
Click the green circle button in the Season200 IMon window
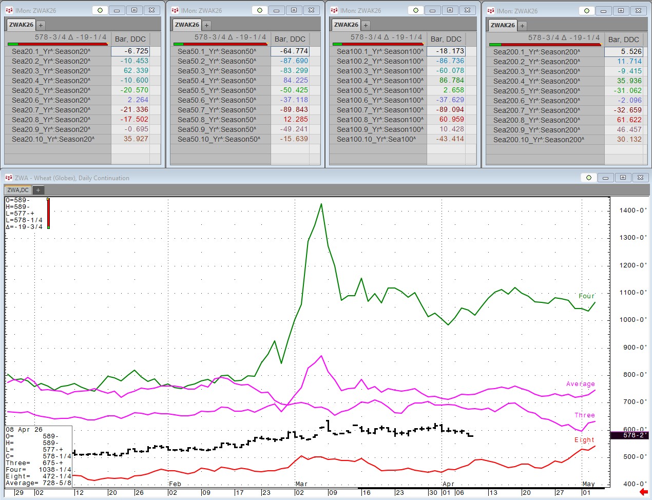tap(587, 11)
